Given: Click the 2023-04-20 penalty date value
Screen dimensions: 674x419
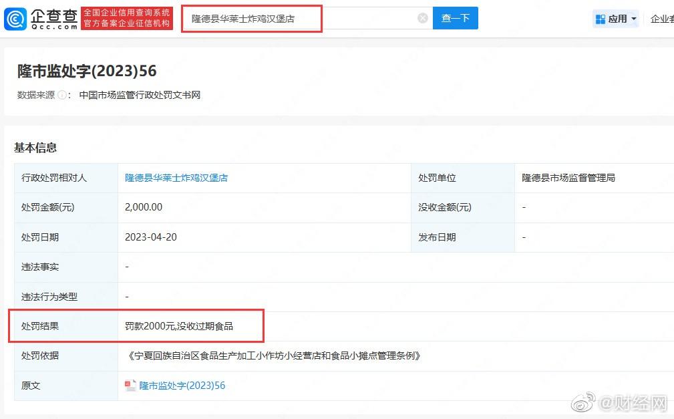Looking at the screenshot, I should (x=151, y=237).
